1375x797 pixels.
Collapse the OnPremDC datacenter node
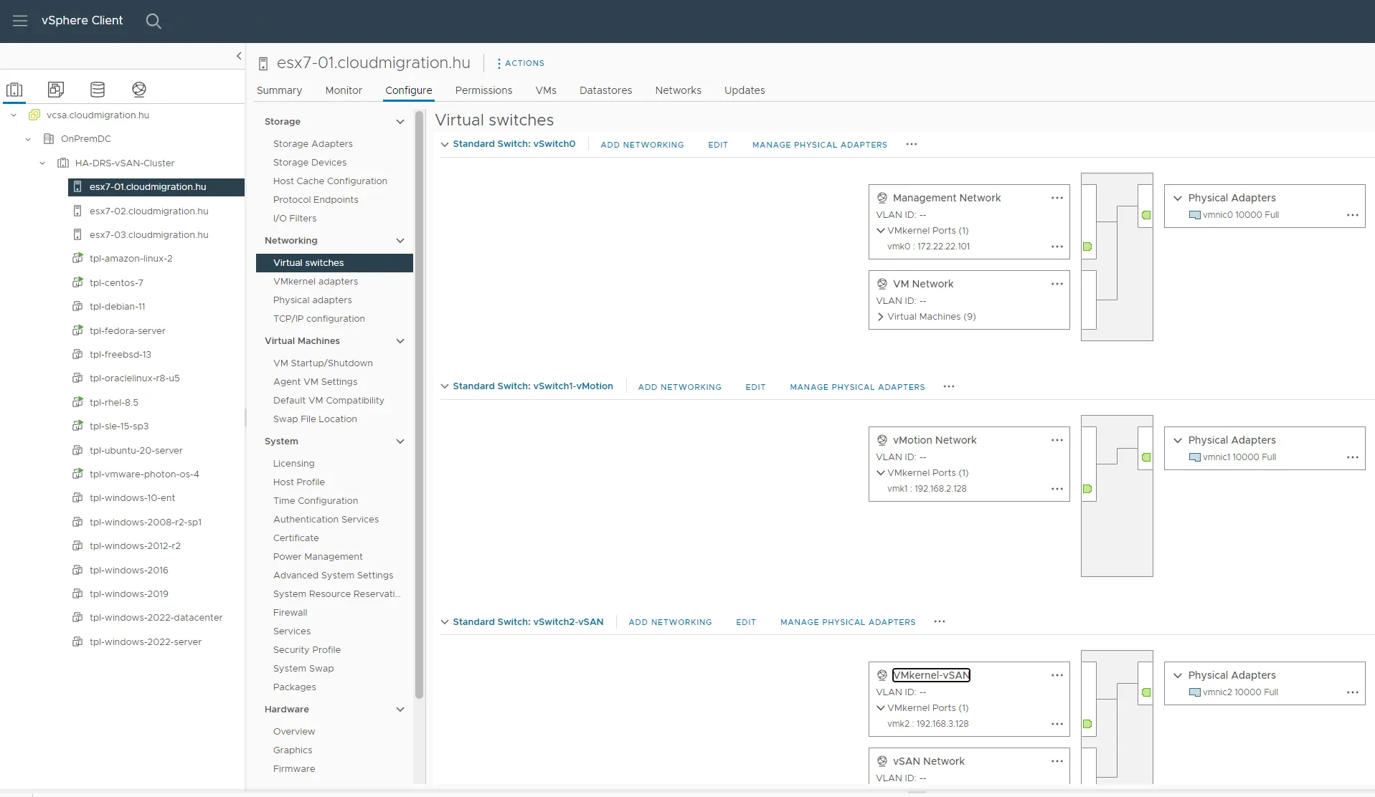click(x=28, y=139)
